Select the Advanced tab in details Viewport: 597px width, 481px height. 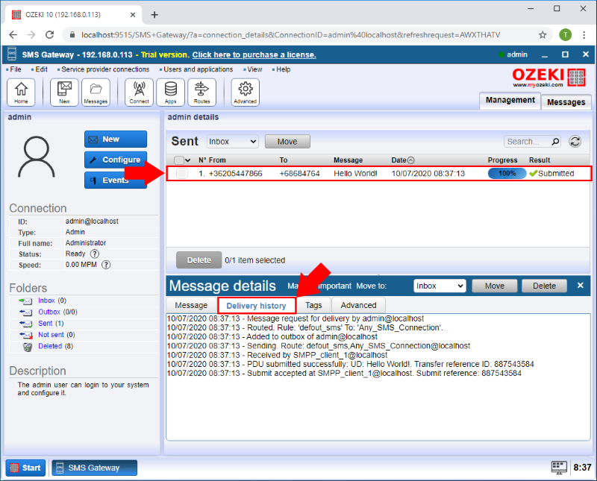point(359,305)
